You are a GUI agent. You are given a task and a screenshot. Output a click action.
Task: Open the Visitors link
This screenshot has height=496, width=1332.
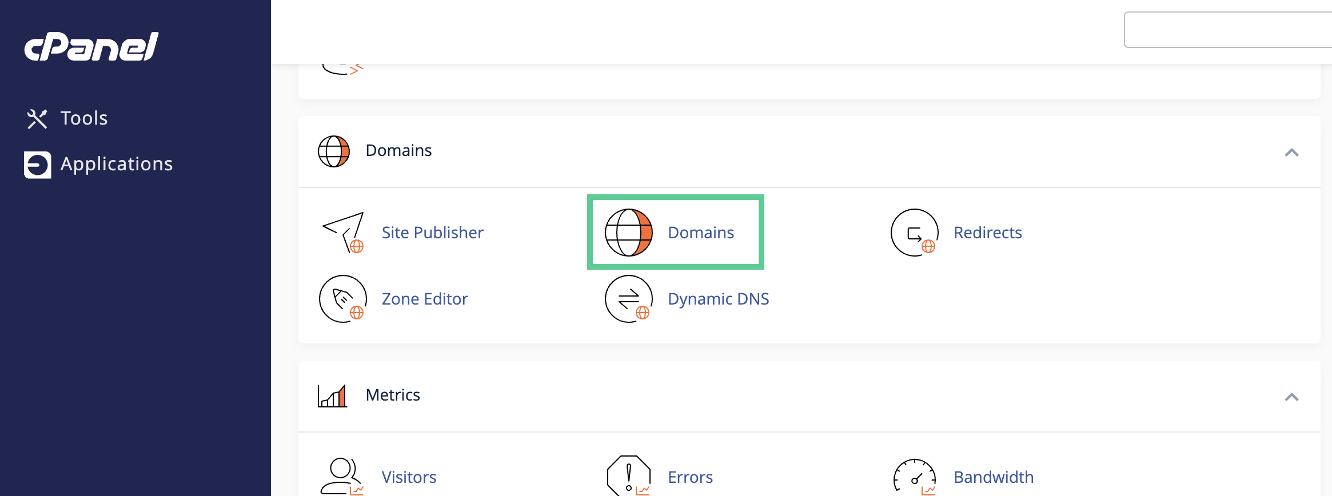(409, 477)
